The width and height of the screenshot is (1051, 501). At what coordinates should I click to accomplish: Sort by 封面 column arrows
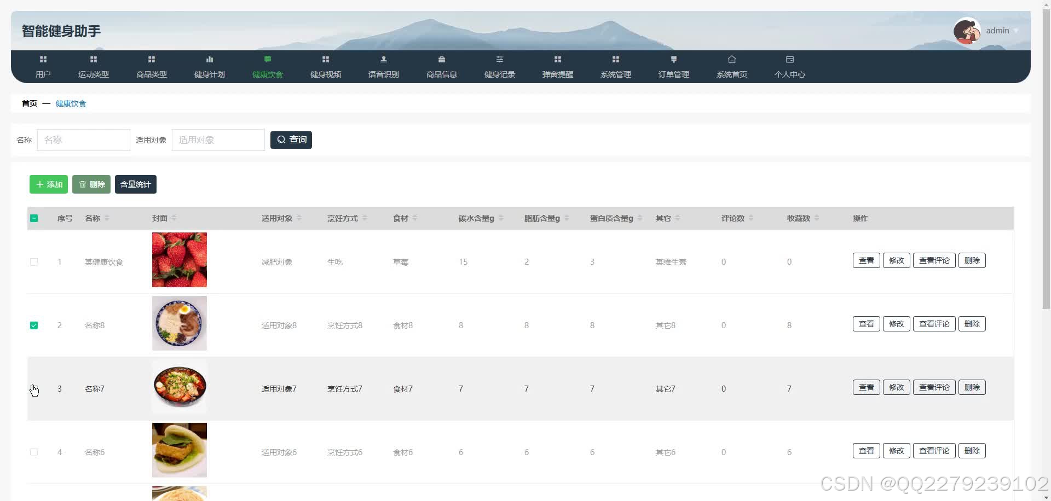[x=174, y=218]
